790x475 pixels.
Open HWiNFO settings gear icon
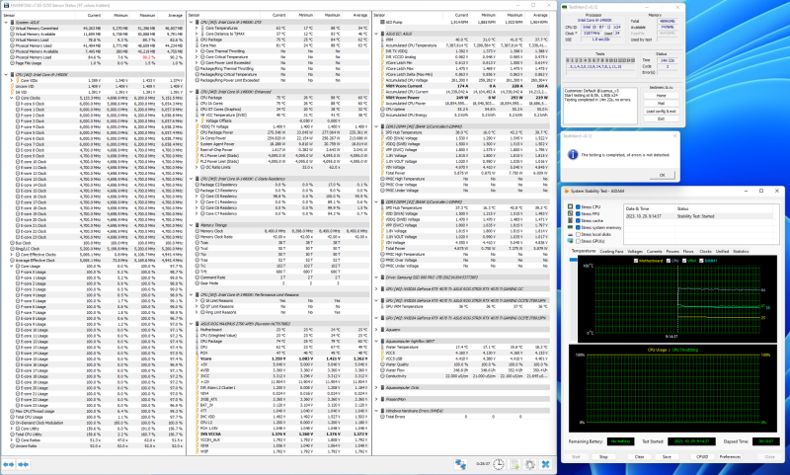[x=529, y=464]
